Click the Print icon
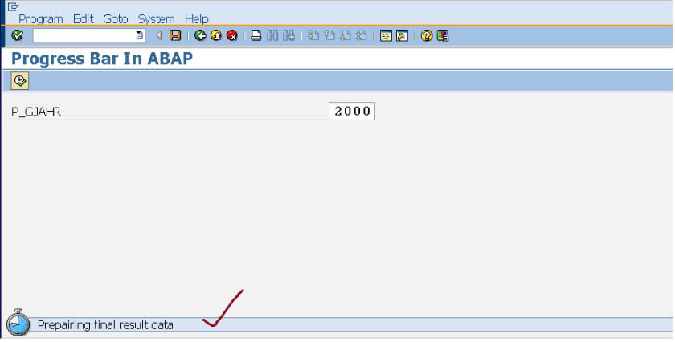 point(256,35)
